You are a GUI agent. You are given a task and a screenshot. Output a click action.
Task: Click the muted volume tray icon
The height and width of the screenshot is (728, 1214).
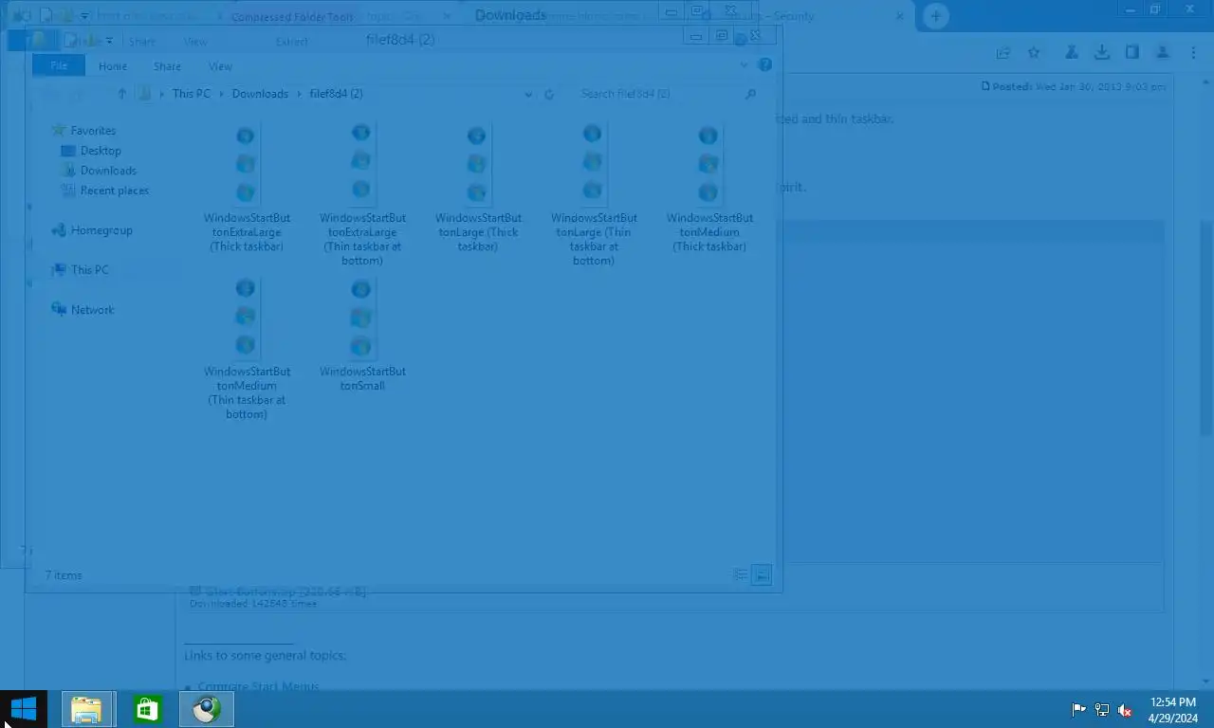1125,709
